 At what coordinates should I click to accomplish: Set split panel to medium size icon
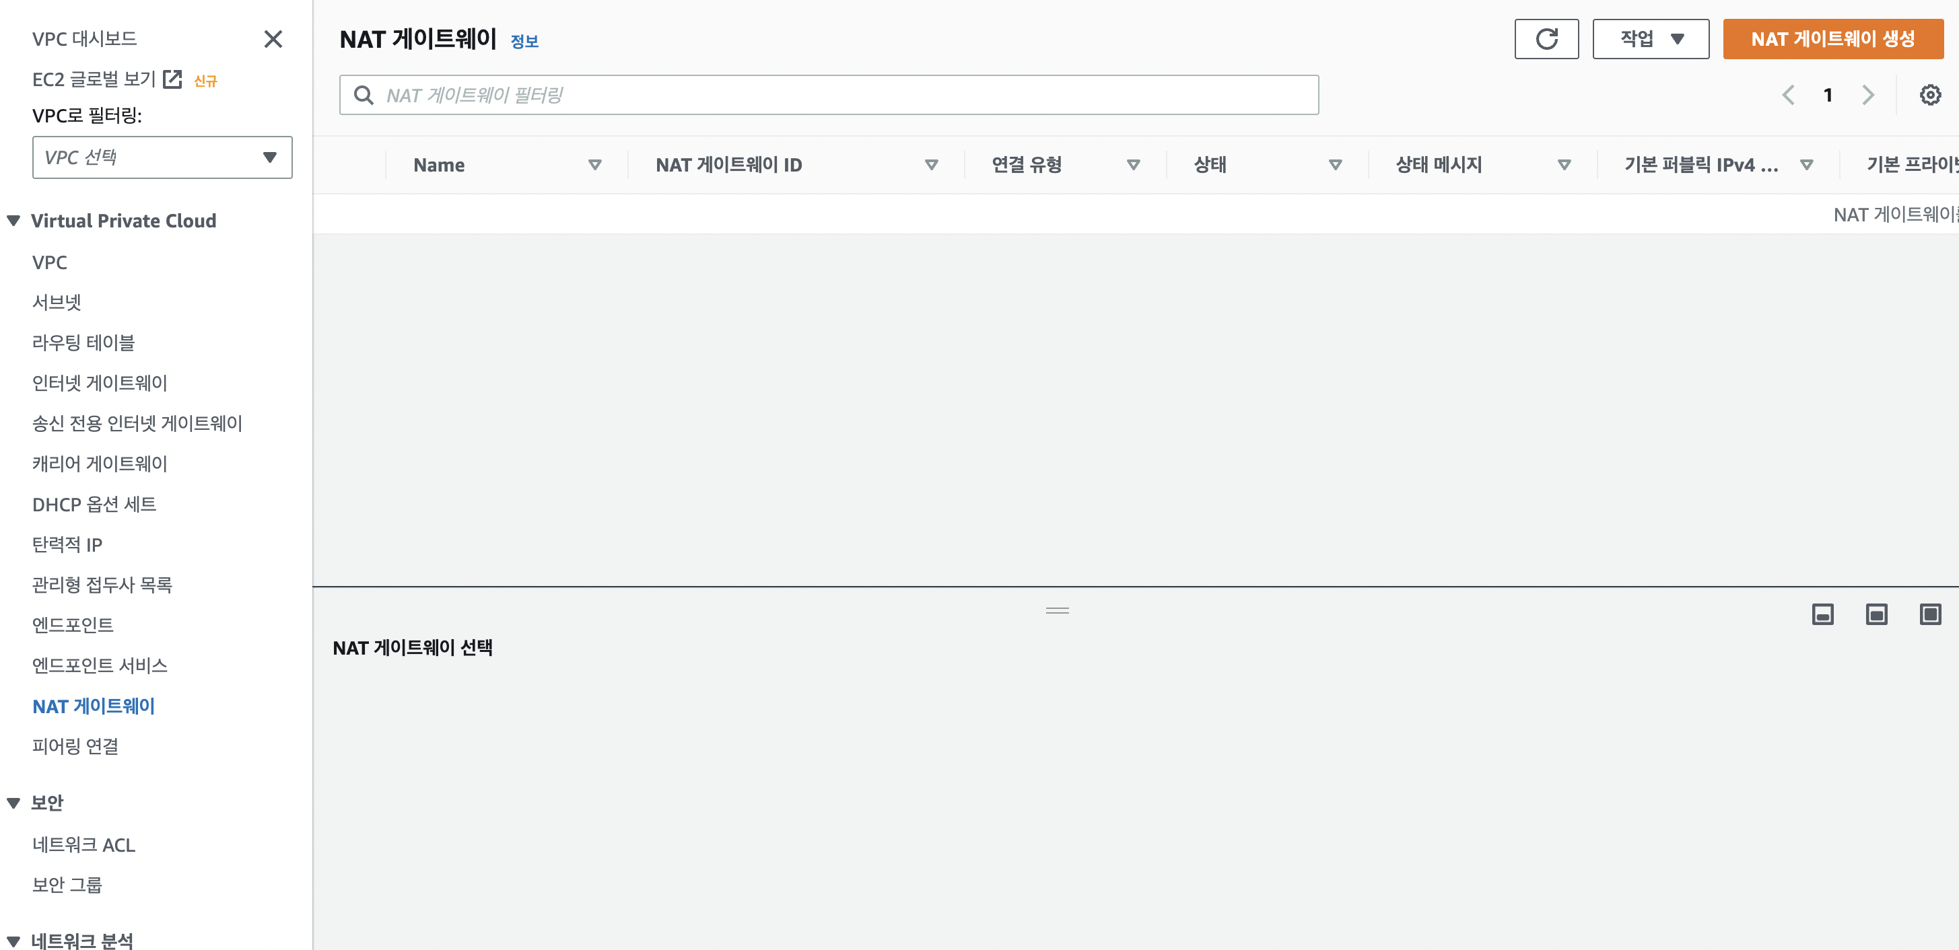pos(1876,614)
